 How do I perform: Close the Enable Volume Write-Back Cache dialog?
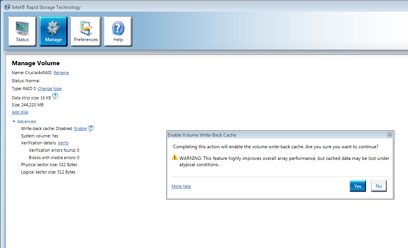click(390, 135)
